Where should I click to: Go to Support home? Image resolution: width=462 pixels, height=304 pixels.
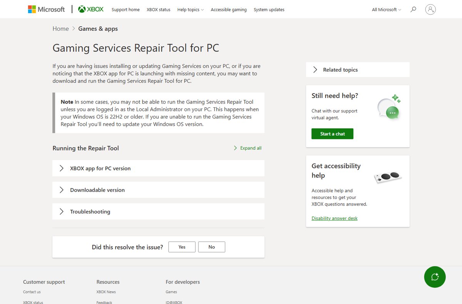pos(126,10)
